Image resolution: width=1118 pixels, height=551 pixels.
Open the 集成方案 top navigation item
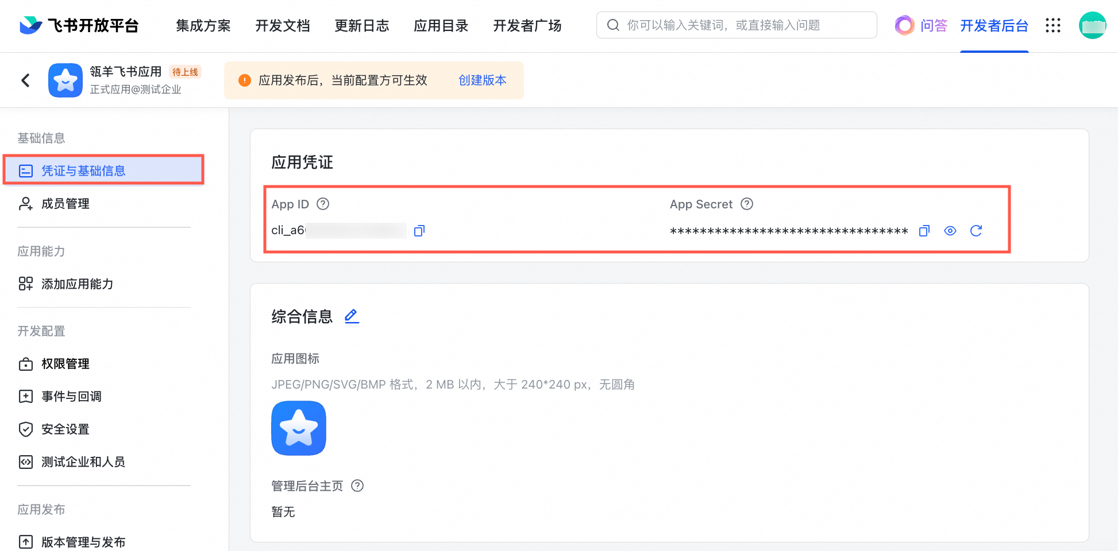click(203, 26)
